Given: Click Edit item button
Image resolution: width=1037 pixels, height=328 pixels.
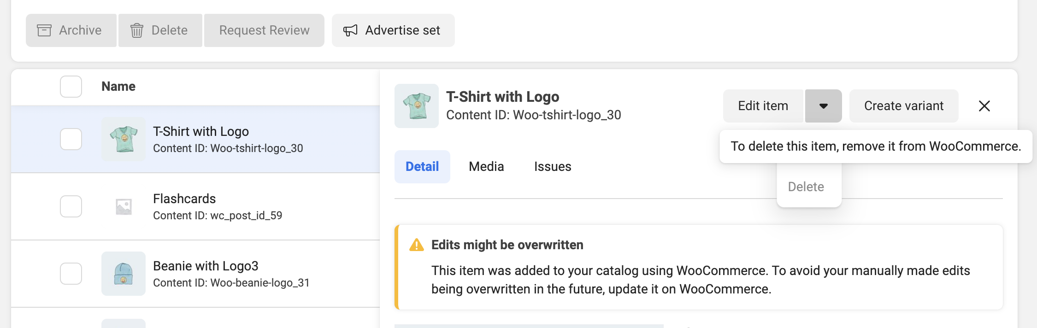Looking at the screenshot, I should (763, 106).
